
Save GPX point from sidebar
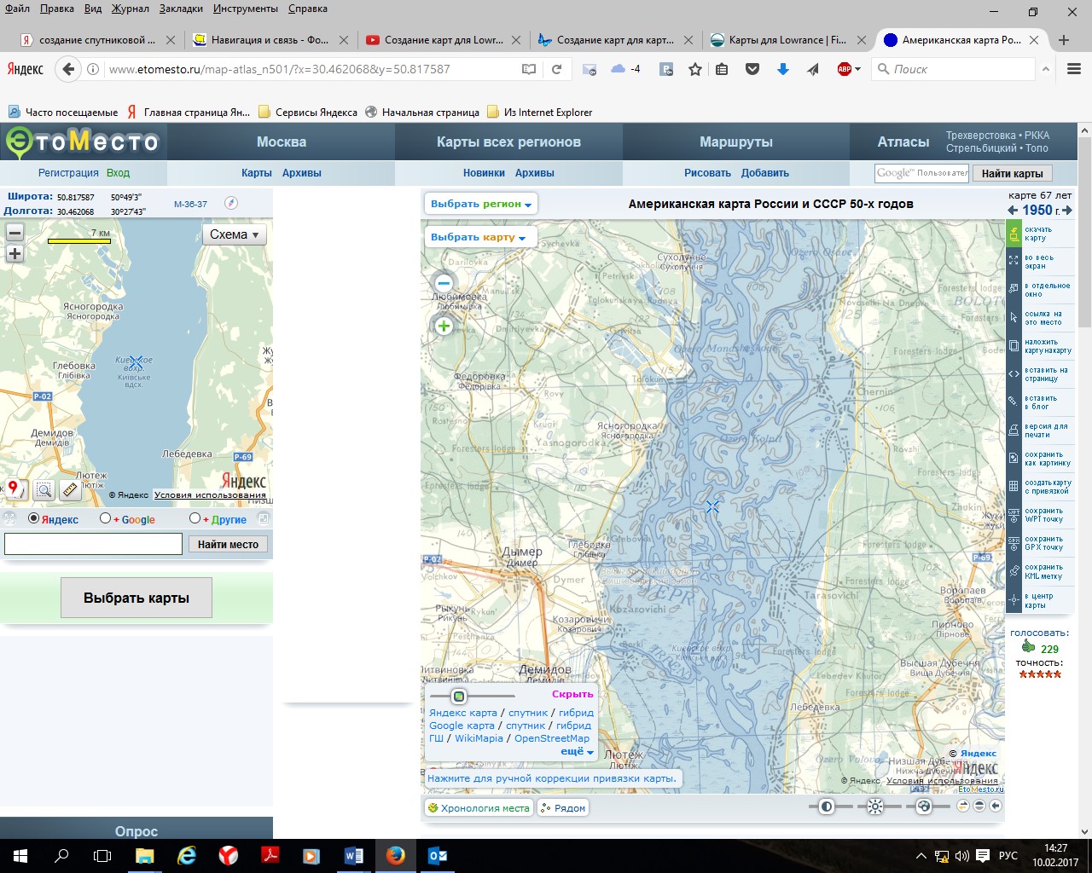coord(1014,543)
